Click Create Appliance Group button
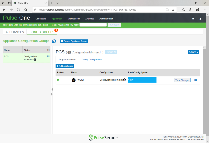The width and height of the screenshot is (209, 143). (74, 41)
